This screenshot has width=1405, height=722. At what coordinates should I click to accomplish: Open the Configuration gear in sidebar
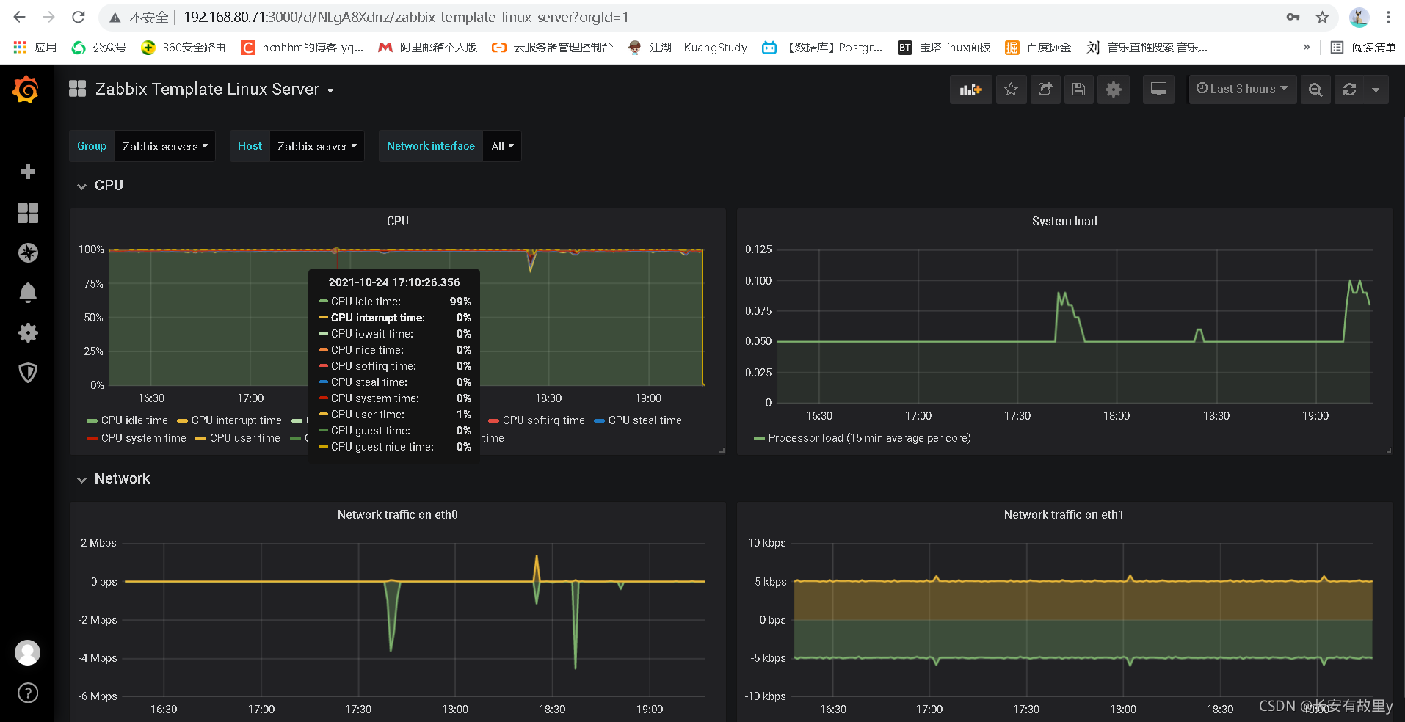tap(28, 332)
